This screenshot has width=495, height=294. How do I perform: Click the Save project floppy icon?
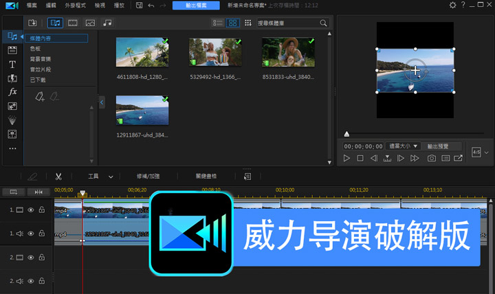[139, 5]
